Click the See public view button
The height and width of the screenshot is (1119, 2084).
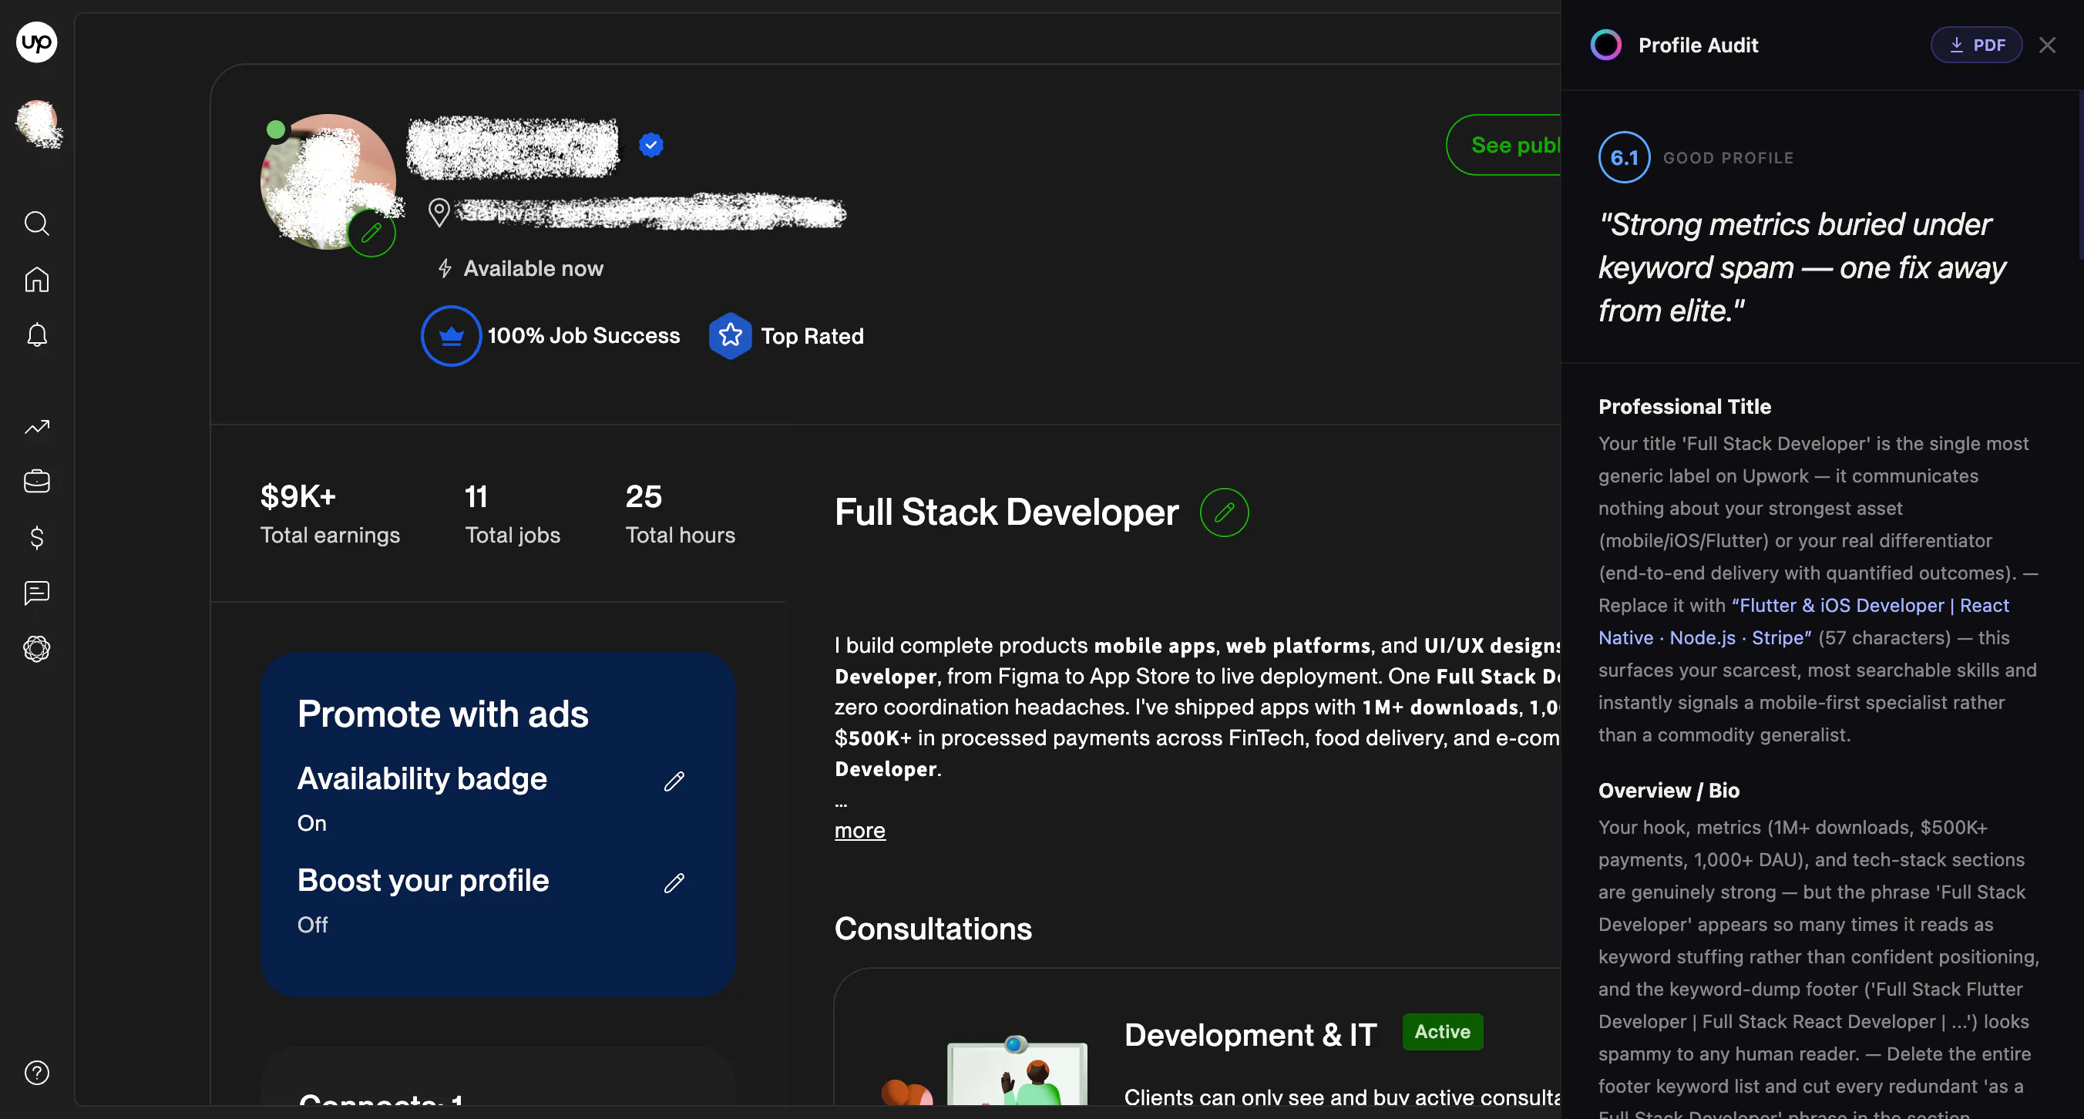point(1504,145)
